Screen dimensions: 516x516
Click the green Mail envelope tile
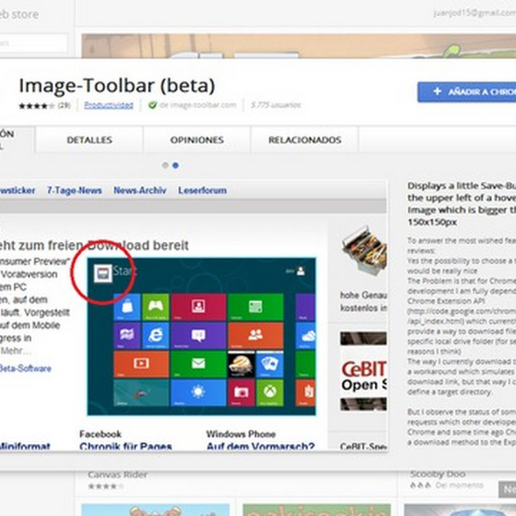199,364
